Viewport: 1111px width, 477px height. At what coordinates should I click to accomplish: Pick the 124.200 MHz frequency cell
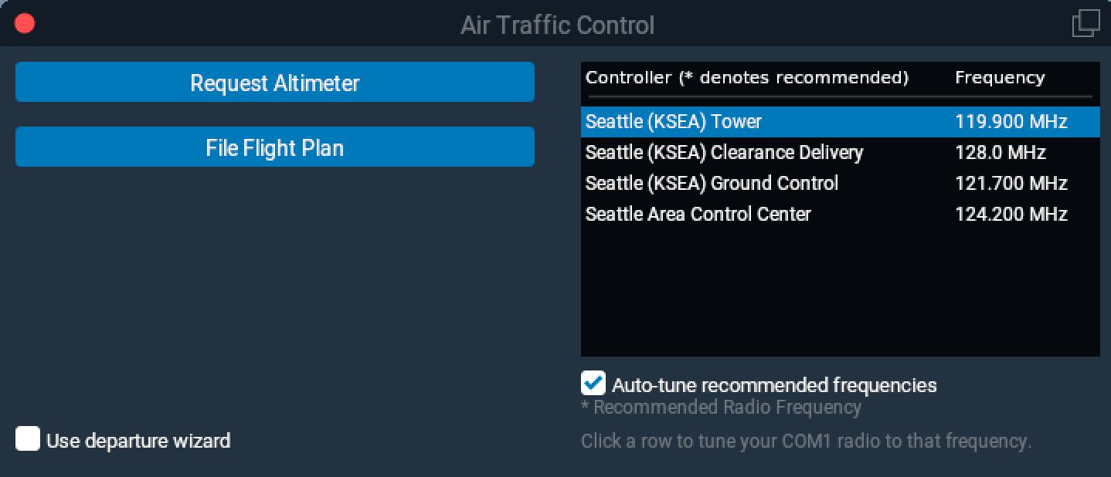(1011, 215)
